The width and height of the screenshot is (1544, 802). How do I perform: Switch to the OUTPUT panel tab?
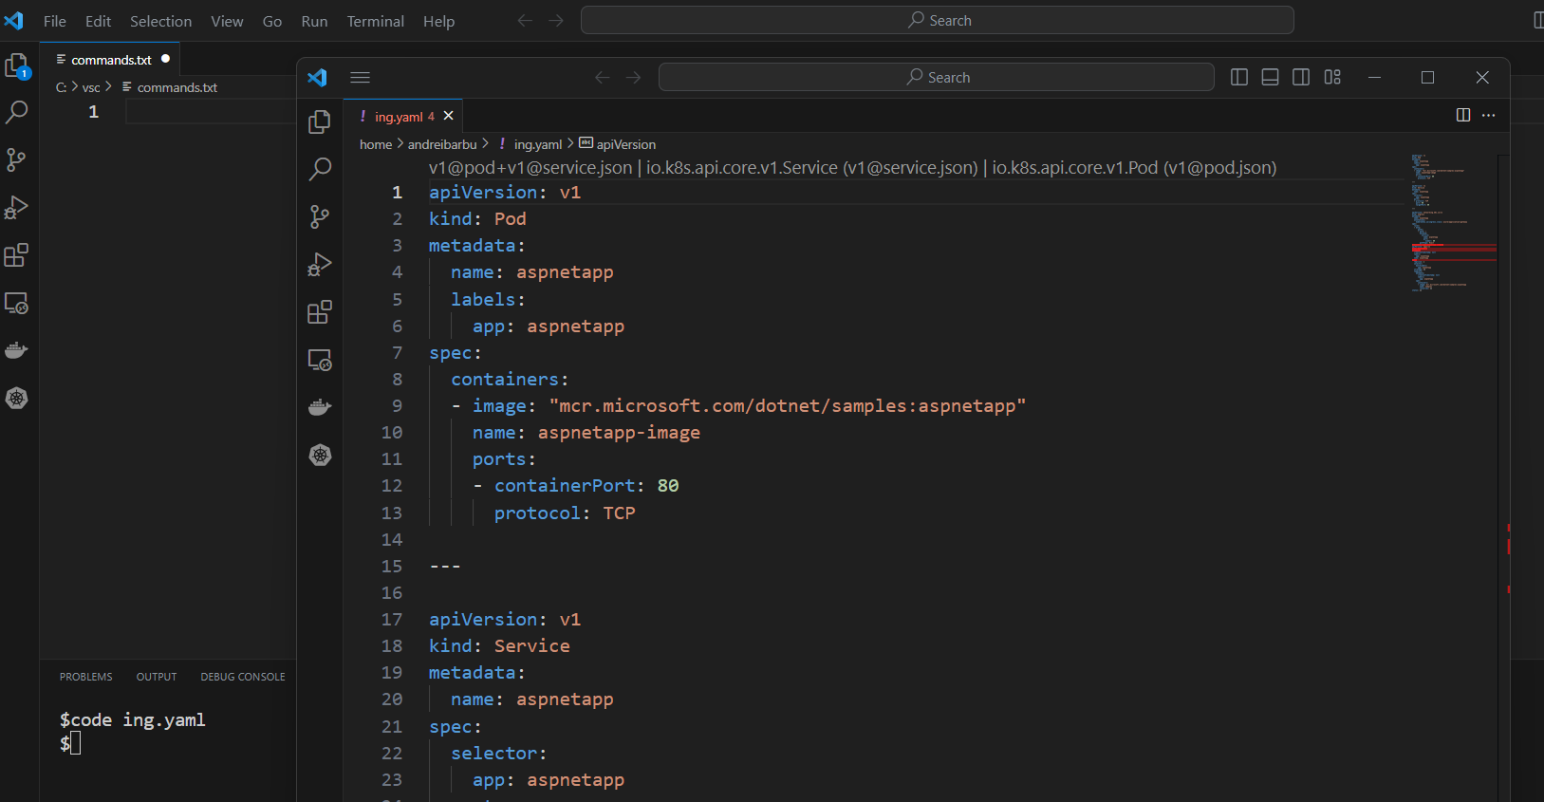[157, 677]
